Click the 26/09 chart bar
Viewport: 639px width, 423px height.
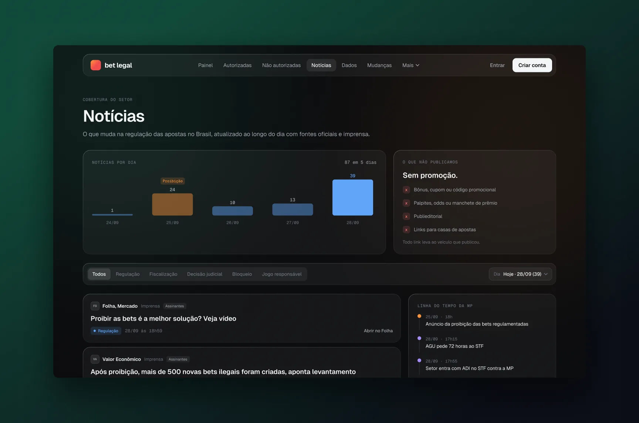pos(233,211)
